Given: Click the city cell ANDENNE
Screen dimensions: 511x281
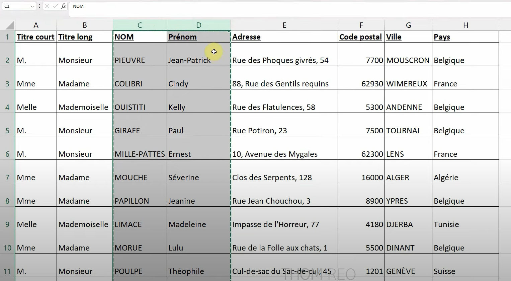Looking at the screenshot, I should pyautogui.click(x=408, y=101).
